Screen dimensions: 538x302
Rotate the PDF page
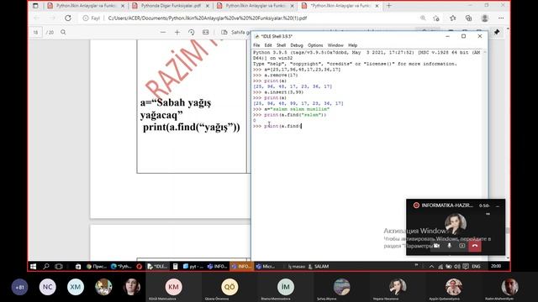click(192, 32)
